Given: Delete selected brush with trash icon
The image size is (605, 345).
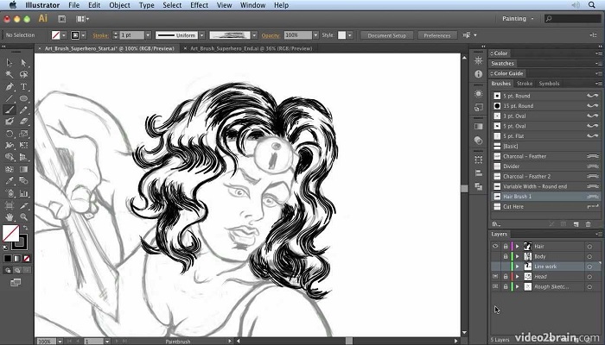Looking at the screenshot, I should [588, 224].
